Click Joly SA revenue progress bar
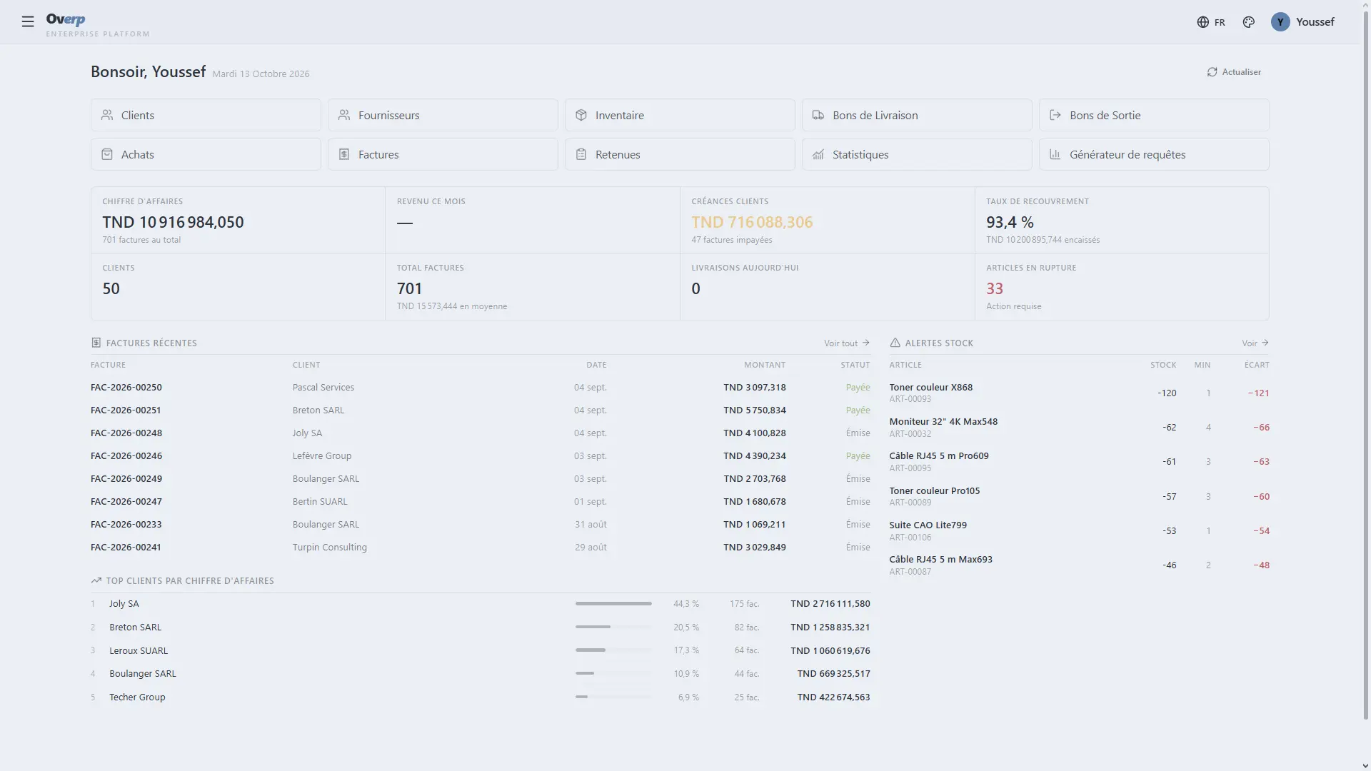 coord(613,604)
